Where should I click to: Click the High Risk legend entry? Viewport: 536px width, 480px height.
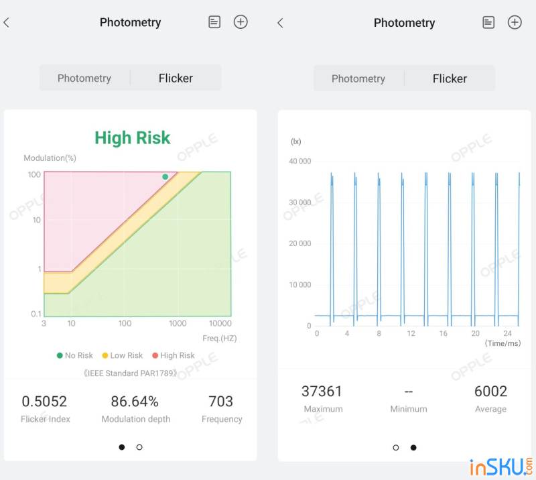pyautogui.click(x=173, y=355)
